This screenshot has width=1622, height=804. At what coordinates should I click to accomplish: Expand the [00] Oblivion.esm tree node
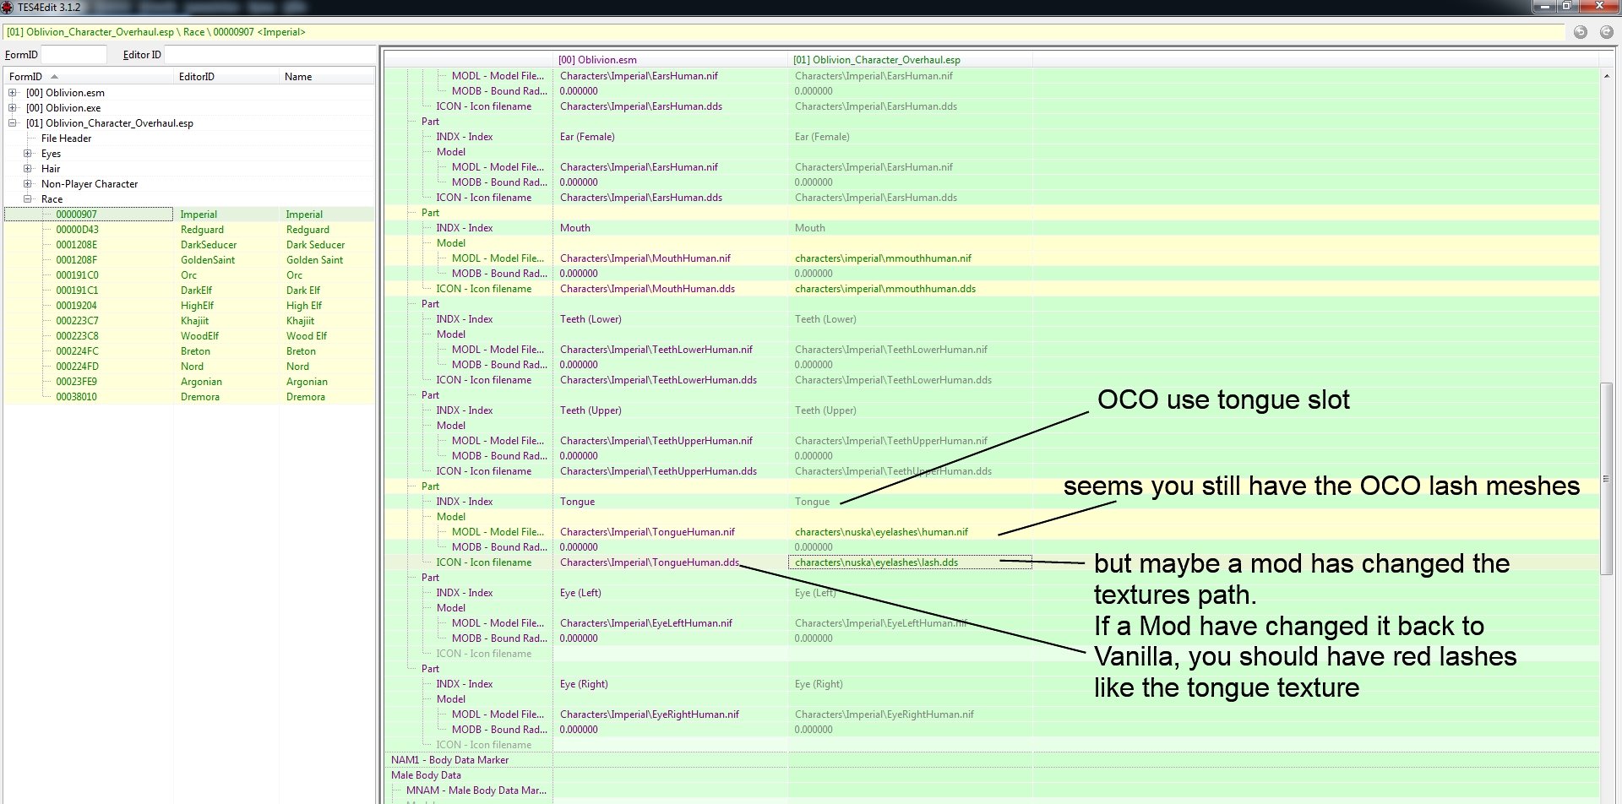[x=13, y=93]
